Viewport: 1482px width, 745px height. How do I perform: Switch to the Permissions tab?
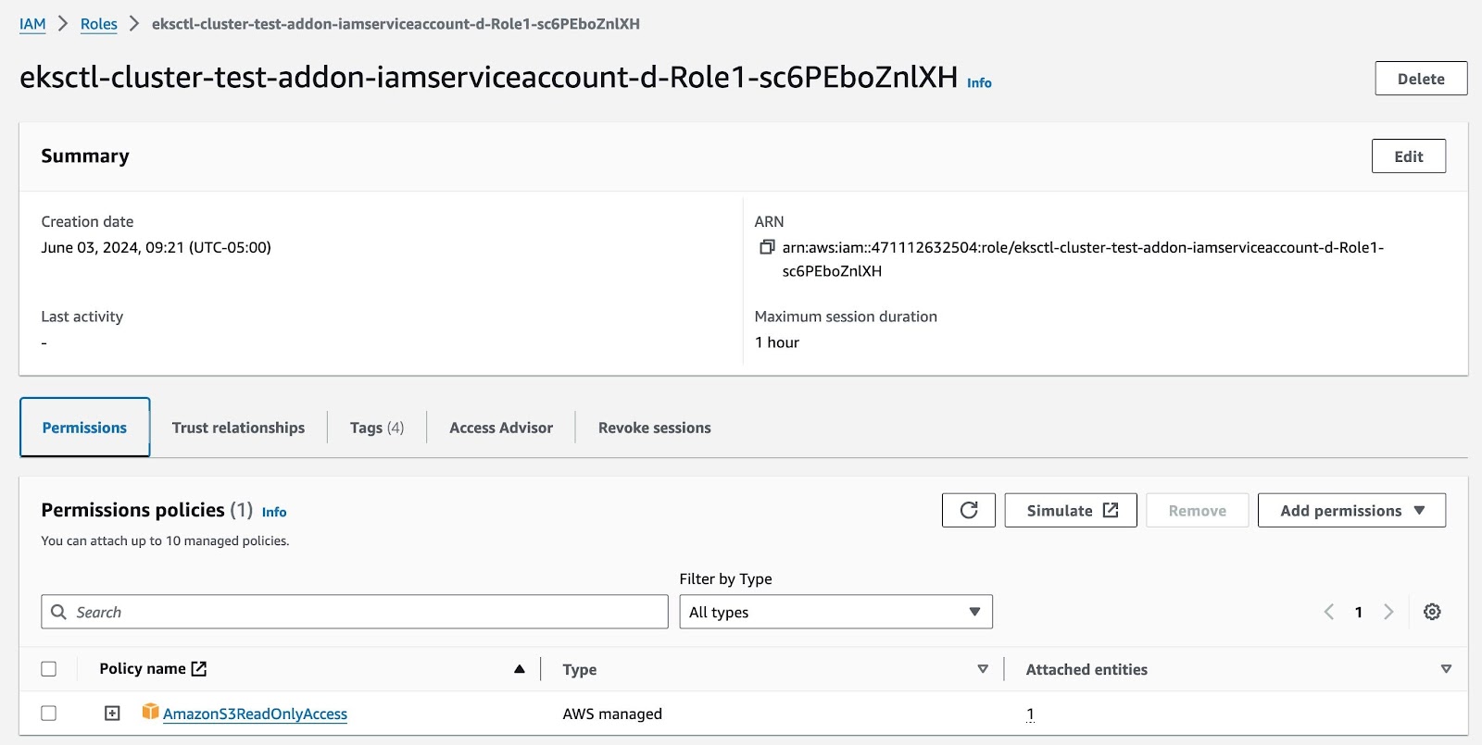(x=84, y=428)
